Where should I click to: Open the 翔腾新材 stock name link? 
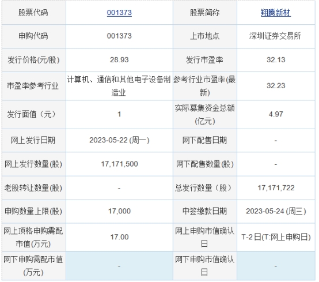pyautogui.click(x=276, y=13)
